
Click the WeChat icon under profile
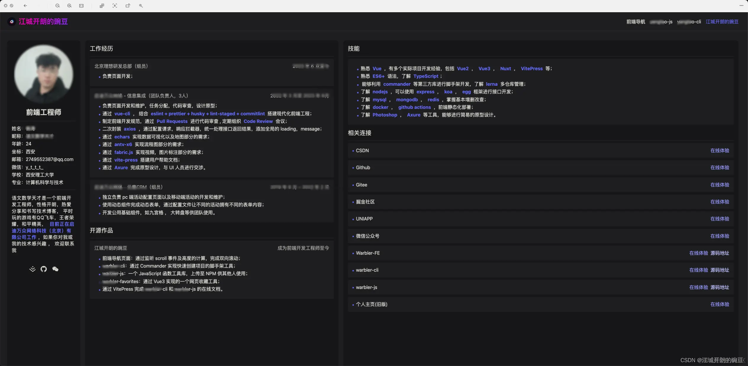55,269
